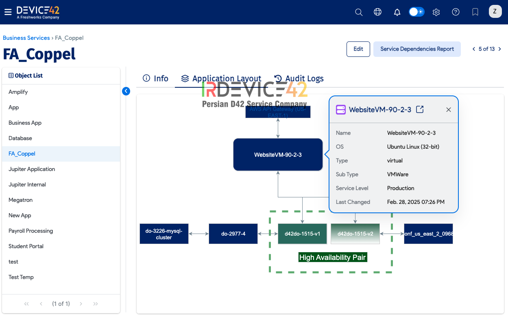Click the WebsiteVM-90-2-3 popup title
The height and width of the screenshot is (316, 508).
click(x=380, y=110)
